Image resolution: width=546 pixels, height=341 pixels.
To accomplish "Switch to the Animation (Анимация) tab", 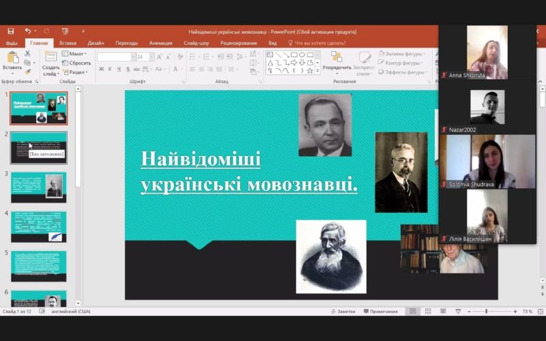I will (160, 43).
